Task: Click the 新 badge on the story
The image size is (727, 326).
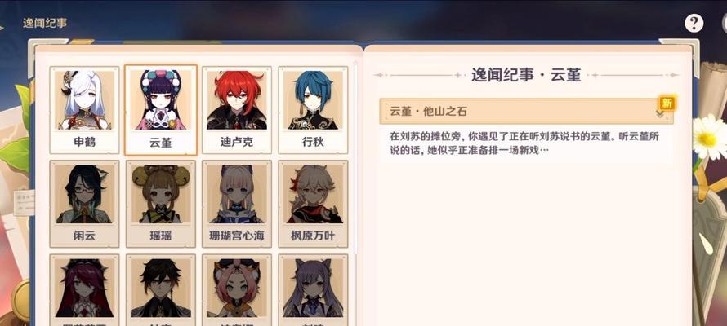Action: tap(667, 104)
